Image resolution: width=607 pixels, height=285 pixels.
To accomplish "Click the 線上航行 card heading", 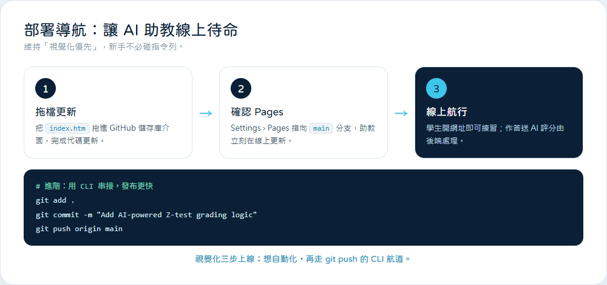I will click(x=447, y=112).
